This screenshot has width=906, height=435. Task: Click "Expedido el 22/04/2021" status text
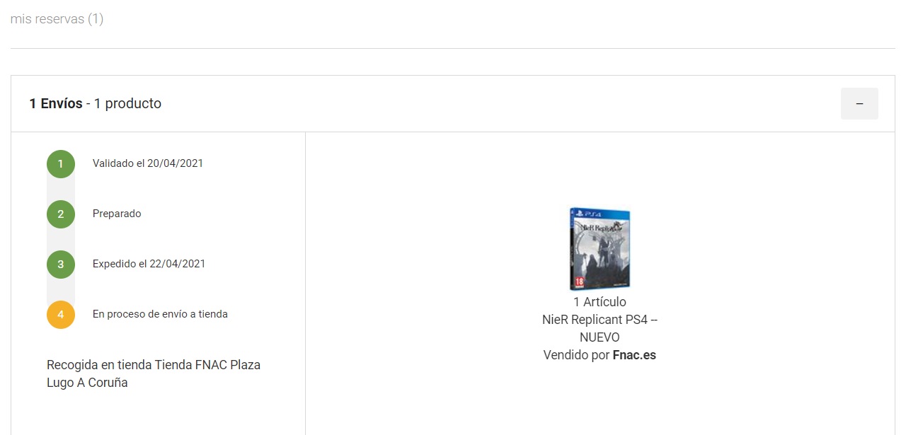tap(149, 264)
